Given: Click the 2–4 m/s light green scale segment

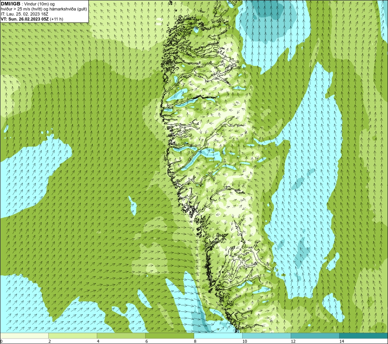Looking at the screenshot, I should click(73, 335).
